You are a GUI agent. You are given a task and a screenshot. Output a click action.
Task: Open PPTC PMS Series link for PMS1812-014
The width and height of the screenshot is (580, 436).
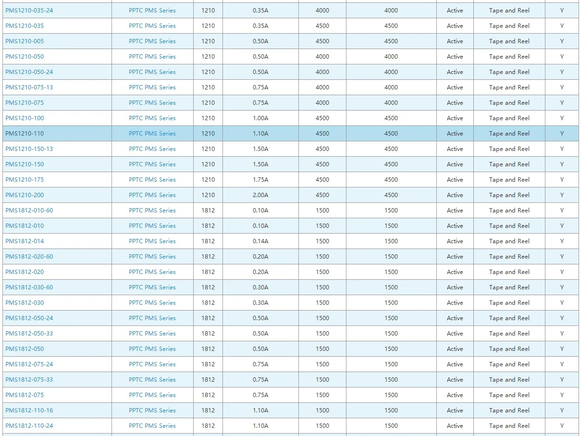(152, 241)
